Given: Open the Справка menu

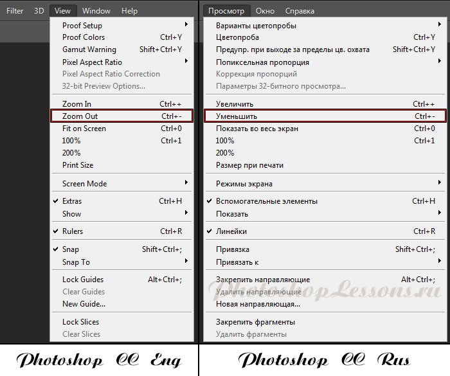Looking at the screenshot, I should point(300,11).
